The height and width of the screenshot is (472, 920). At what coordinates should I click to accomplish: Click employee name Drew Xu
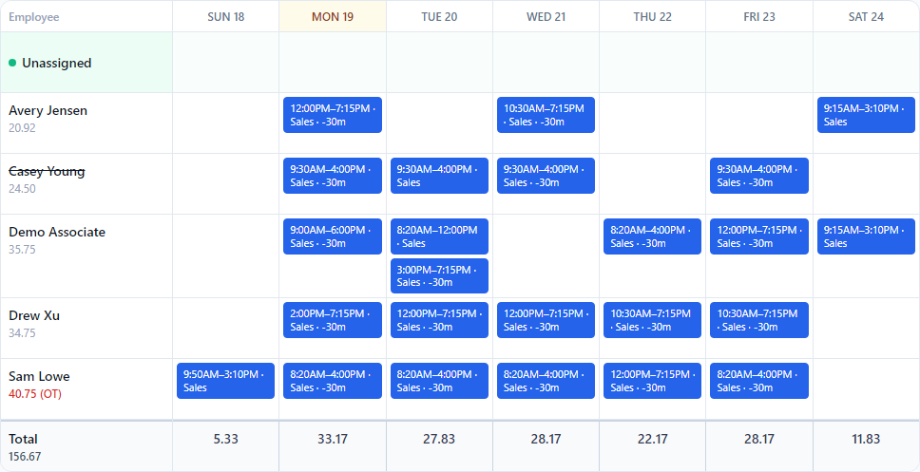(x=34, y=315)
